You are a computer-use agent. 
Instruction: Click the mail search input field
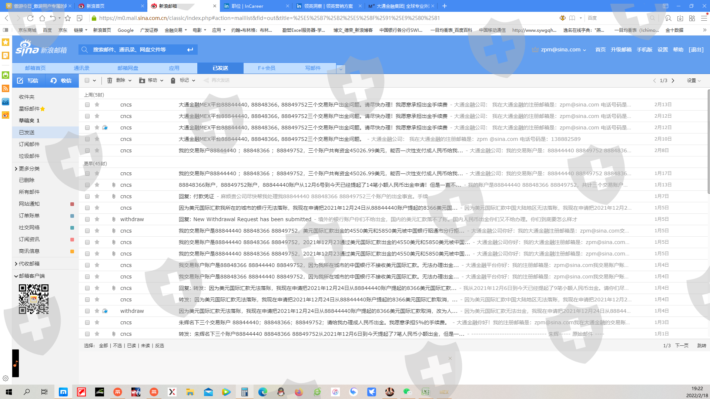137,50
